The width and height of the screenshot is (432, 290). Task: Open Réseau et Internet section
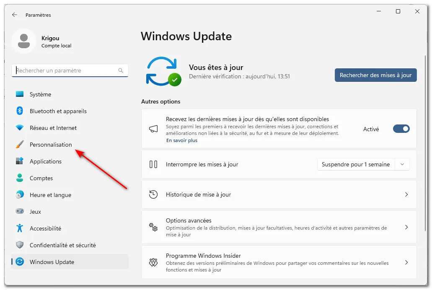70,128
